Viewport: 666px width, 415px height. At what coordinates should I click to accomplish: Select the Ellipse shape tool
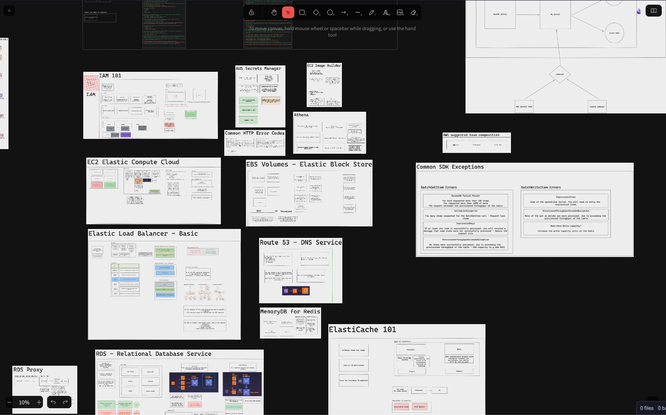click(330, 12)
